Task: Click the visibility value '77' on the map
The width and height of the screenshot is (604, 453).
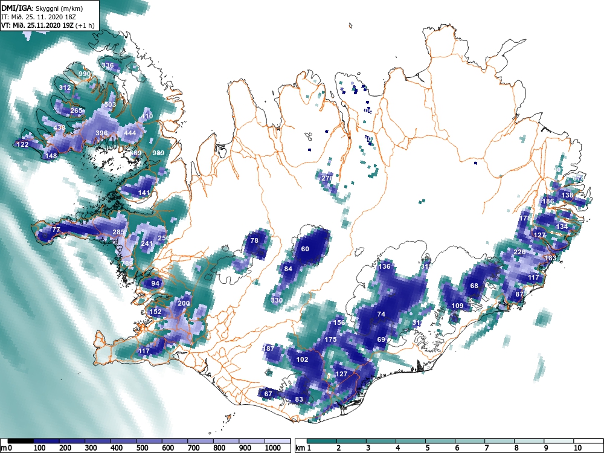Action: coord(56,230)
